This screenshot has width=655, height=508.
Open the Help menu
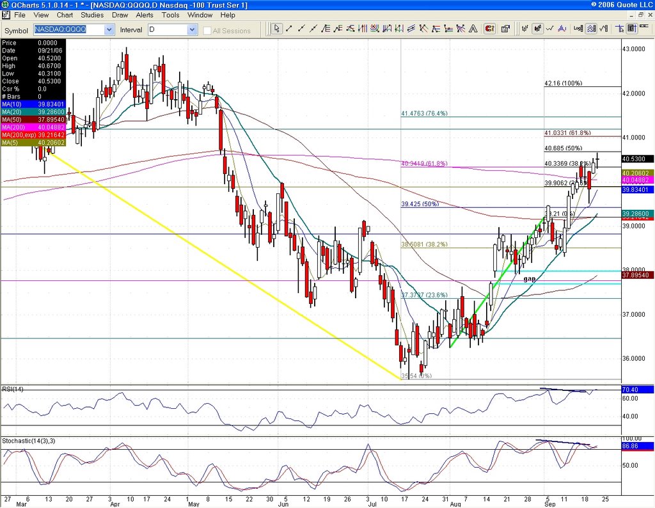(228, 15)
